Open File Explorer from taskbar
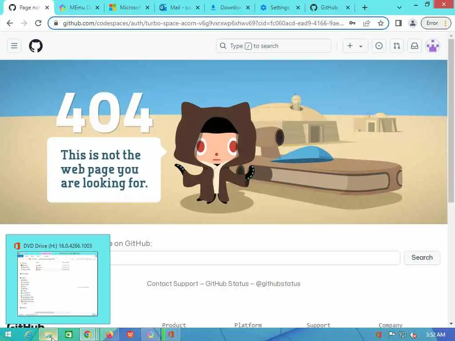Viewport: 455px width, 341px height. [x=48, y=335]
